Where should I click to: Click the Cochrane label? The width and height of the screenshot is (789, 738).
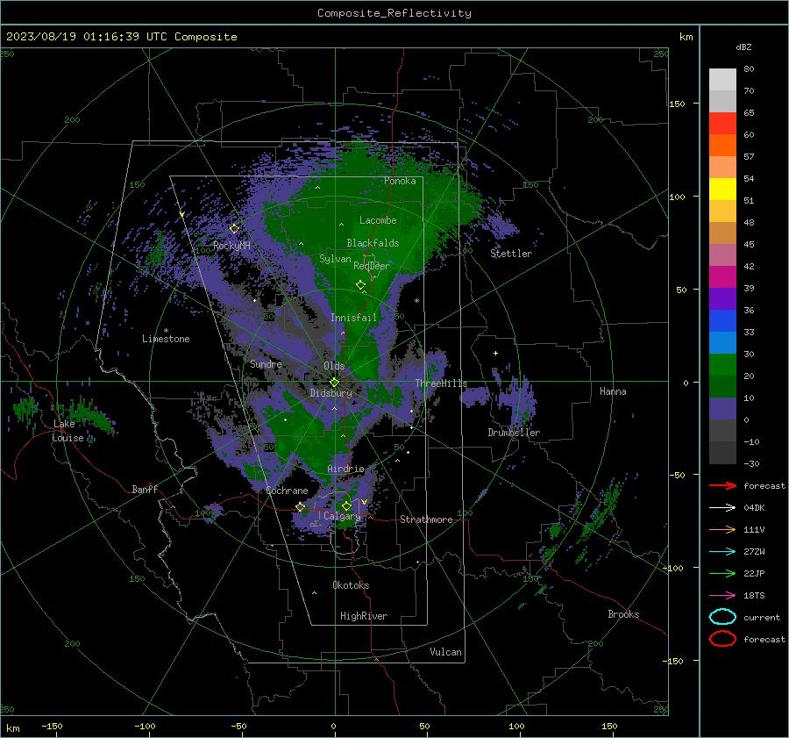(287, 491)
